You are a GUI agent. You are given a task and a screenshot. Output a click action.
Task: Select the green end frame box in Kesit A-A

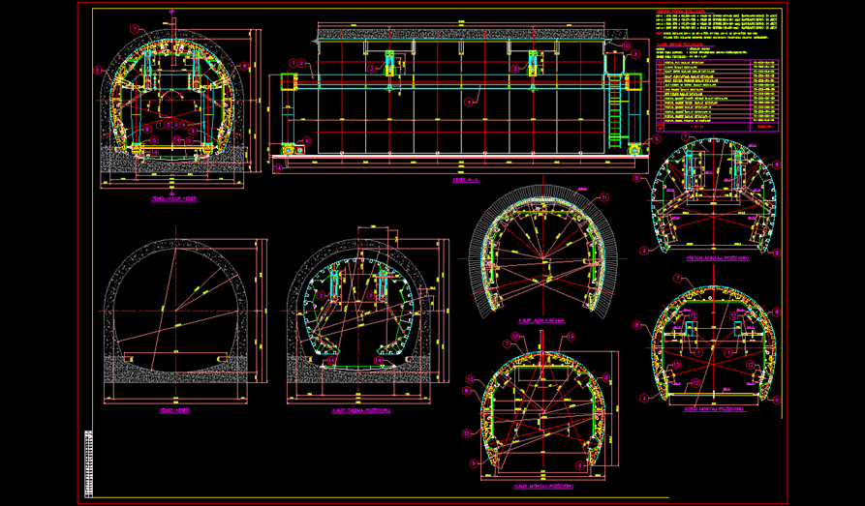coord(289,80)
